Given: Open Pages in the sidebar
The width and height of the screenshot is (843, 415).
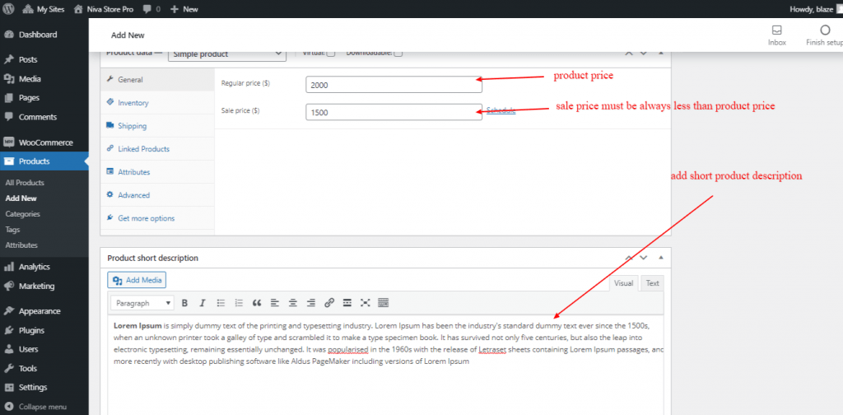Looking at the screenshot, I should tap(44, 98).
